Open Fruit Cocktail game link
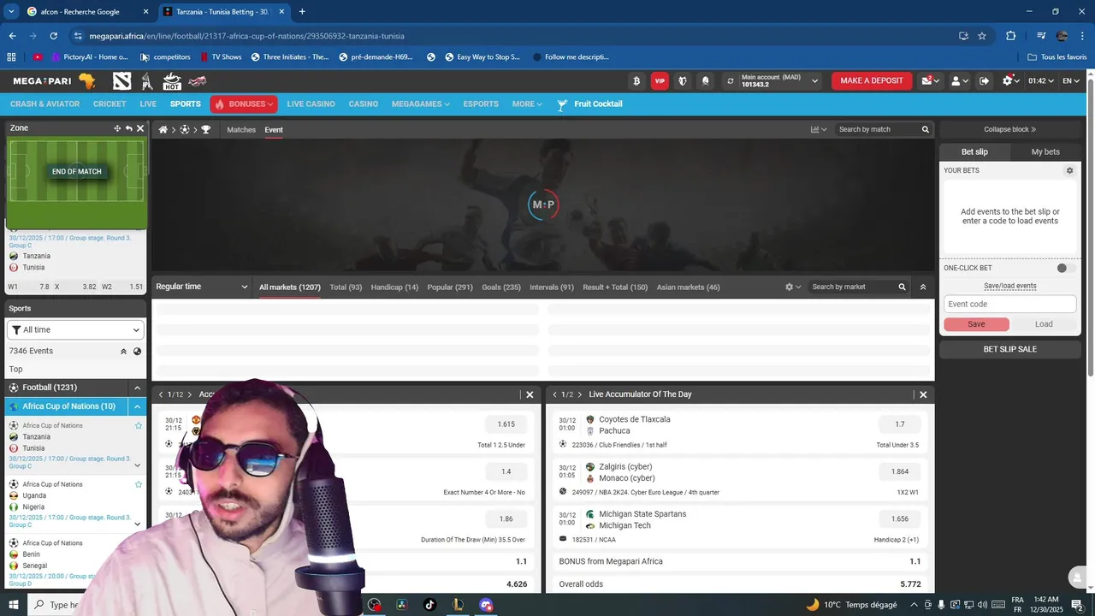Image resolution: width=1095 pixels, height=616 pixels. (589, 104)
